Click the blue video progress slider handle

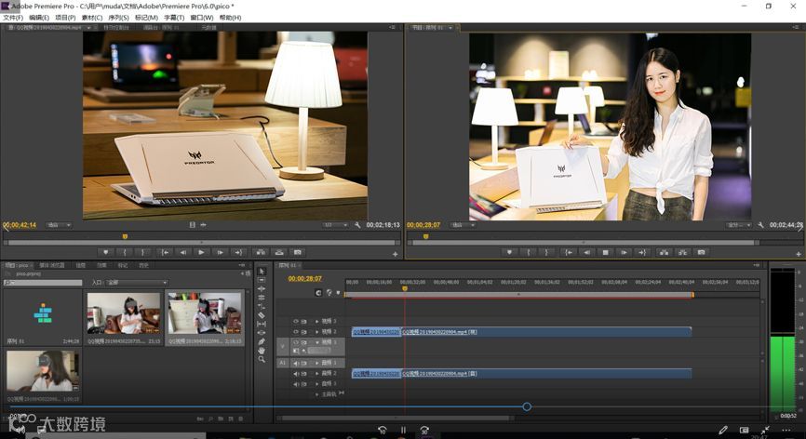click(x=527, y=406)
